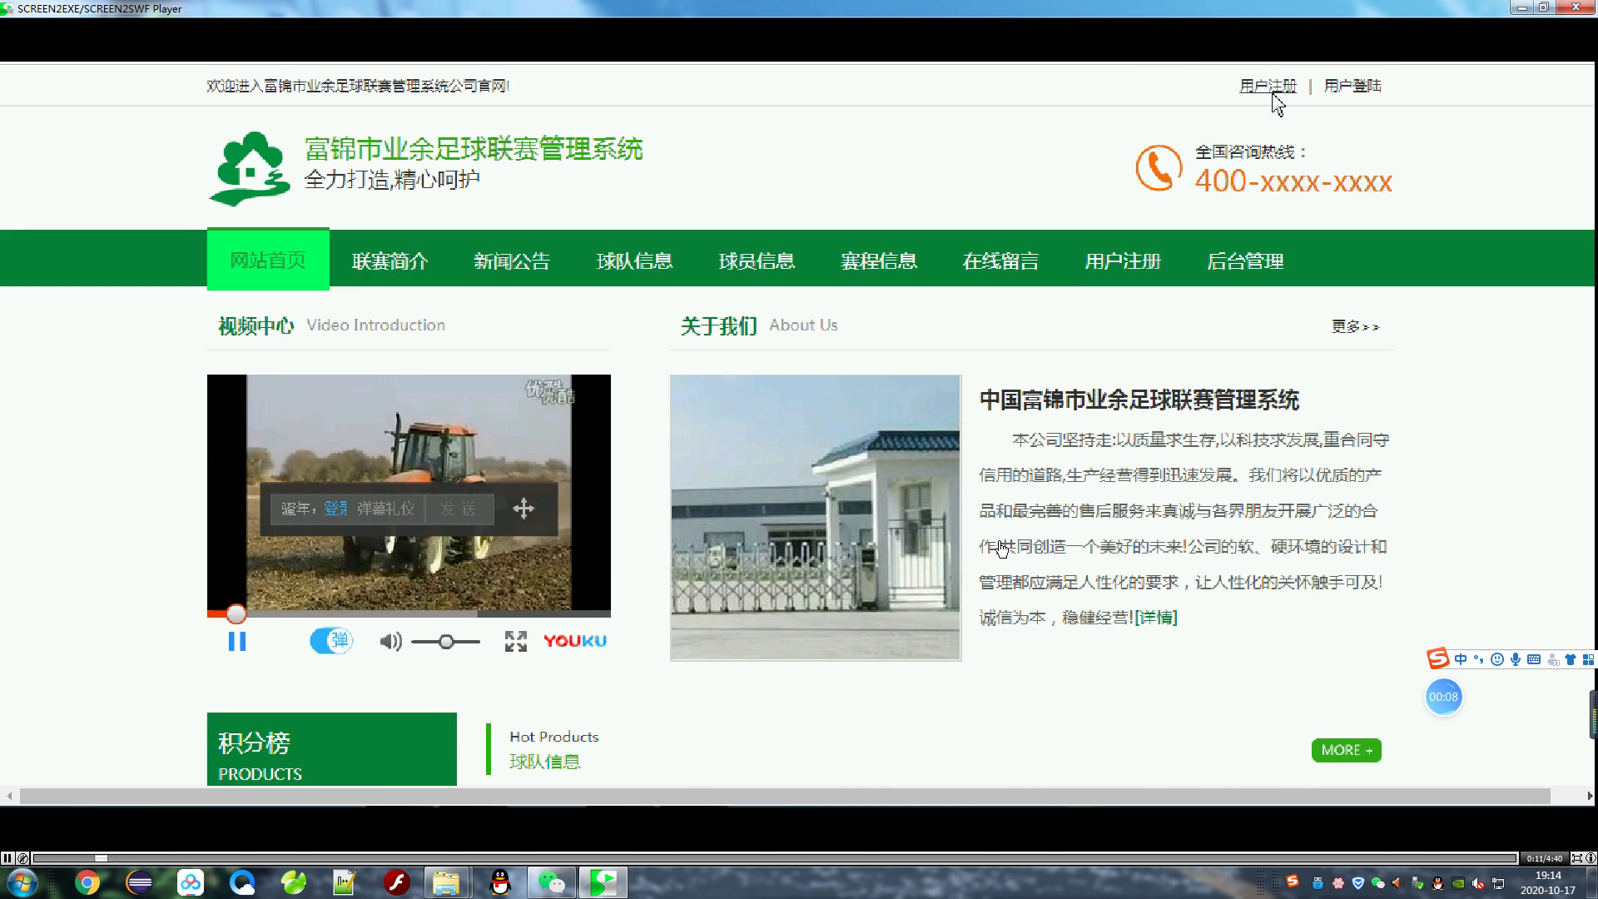Click the horizontal page scrollbar
Image resolution: width=1598 pixels, height=899 pixels.
coord(785,796)
